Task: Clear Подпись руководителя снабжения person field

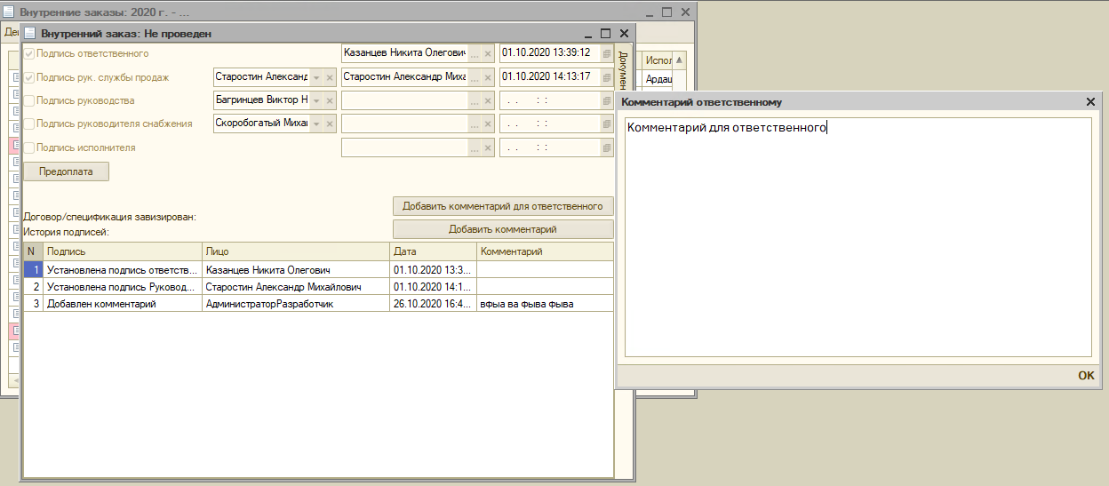Action: pyautogui.click(x=488, y=124)
